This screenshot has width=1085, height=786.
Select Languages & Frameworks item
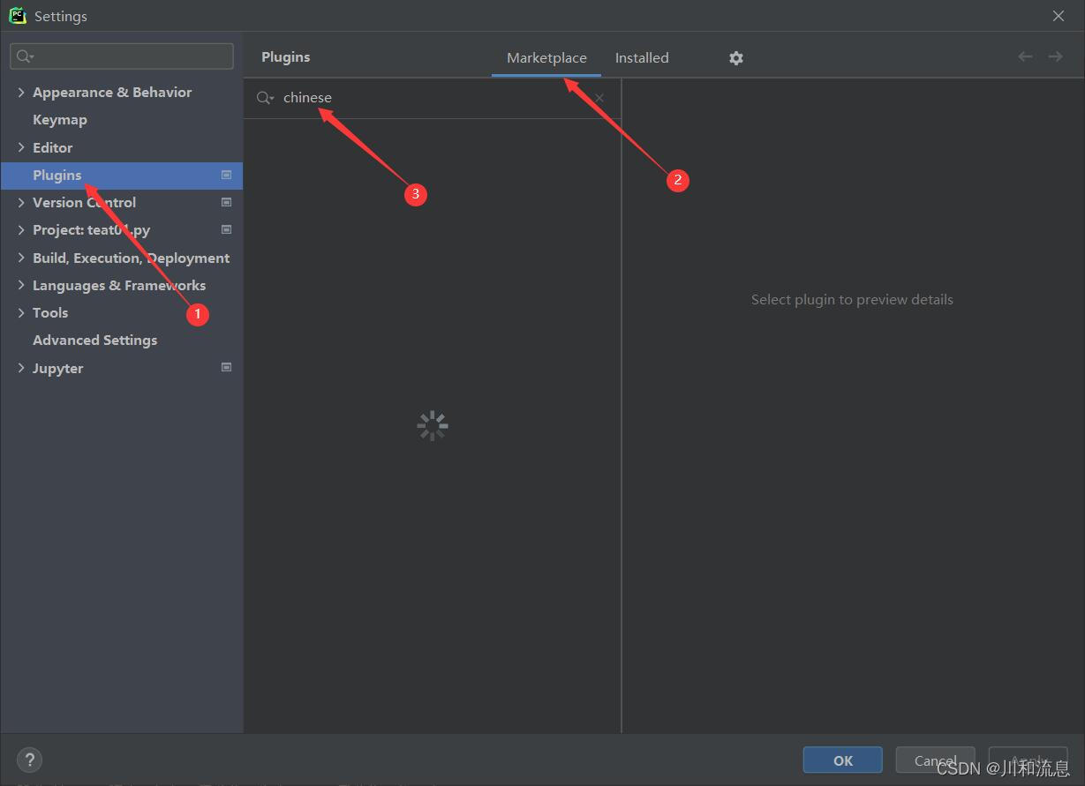[x=119, y=285]
